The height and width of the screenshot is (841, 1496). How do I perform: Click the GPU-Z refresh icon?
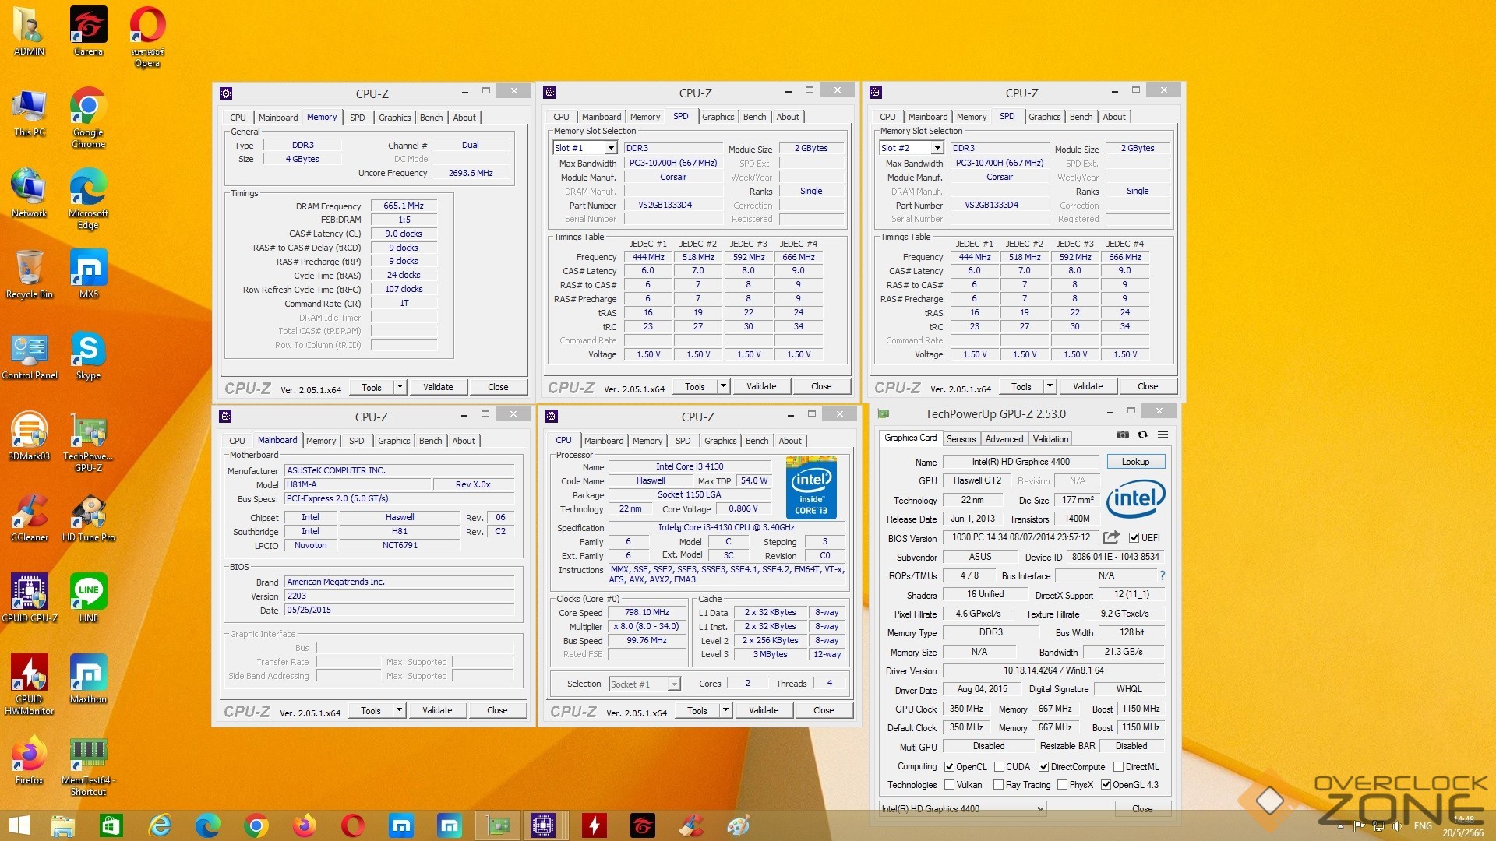point(1142,435)
